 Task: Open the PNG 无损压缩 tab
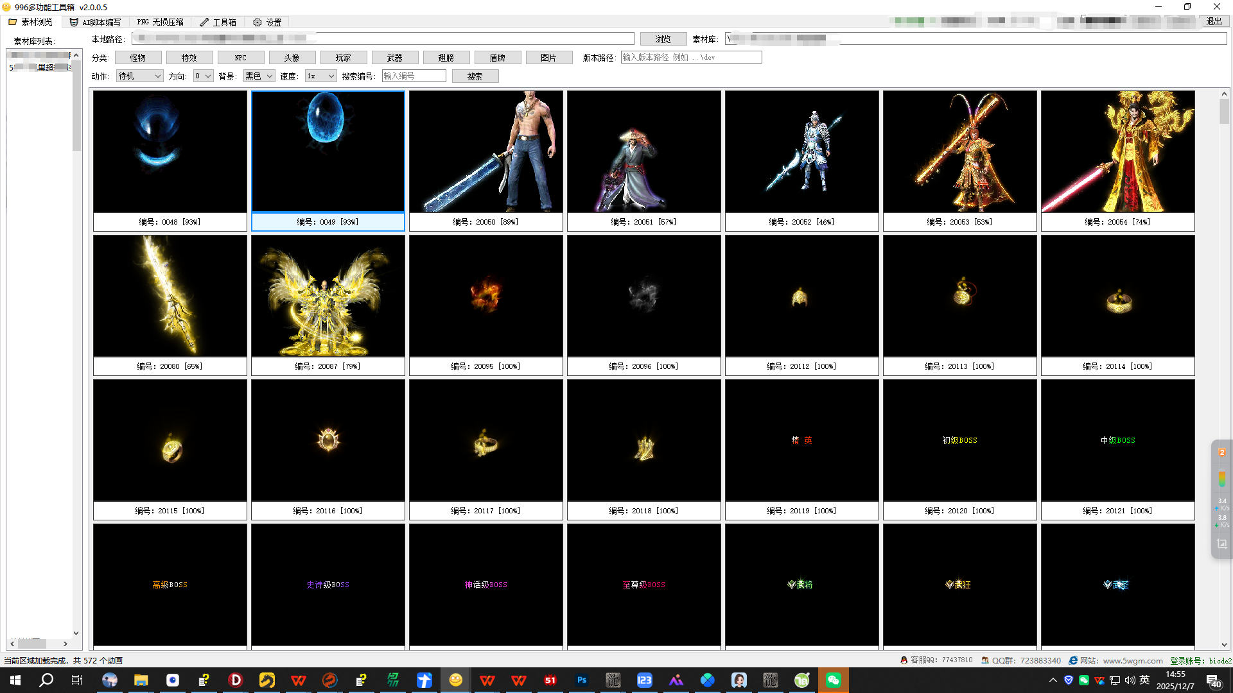pyautogui.click(x=160, y=22)
